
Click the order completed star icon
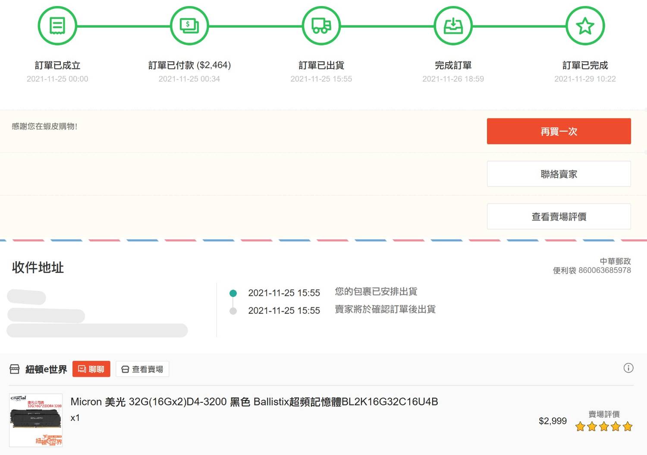point(585,26)
